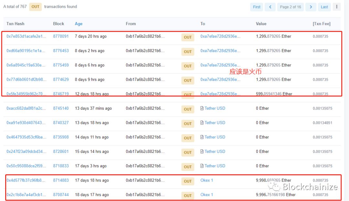Open Okex 1 address in block 8714883 row

pos(206,180)
